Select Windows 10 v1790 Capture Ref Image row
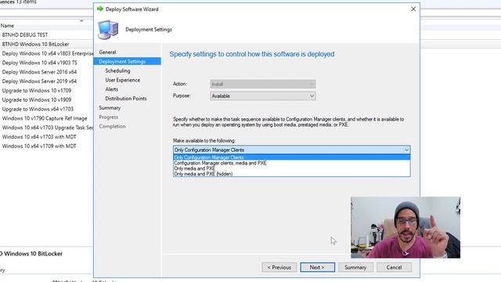 [x=45, y=118]
